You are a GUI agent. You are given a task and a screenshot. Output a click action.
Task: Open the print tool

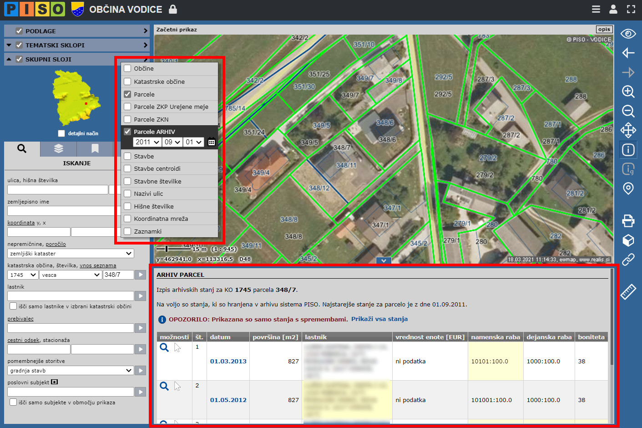[628, 221]
